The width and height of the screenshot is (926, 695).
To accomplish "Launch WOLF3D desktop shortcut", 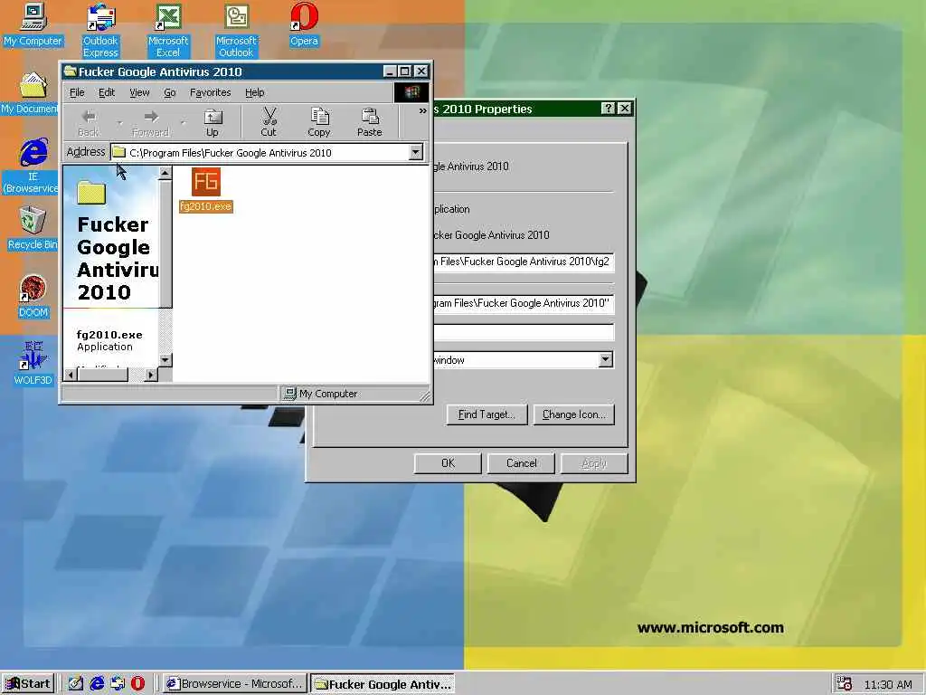I will [33, 364].
